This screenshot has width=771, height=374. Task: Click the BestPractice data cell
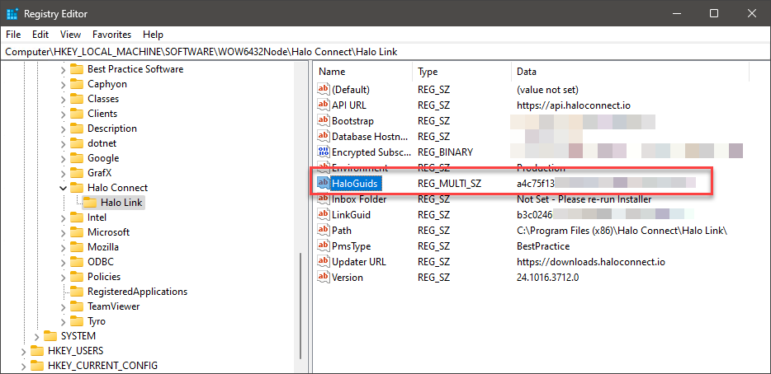coord(543,245)
